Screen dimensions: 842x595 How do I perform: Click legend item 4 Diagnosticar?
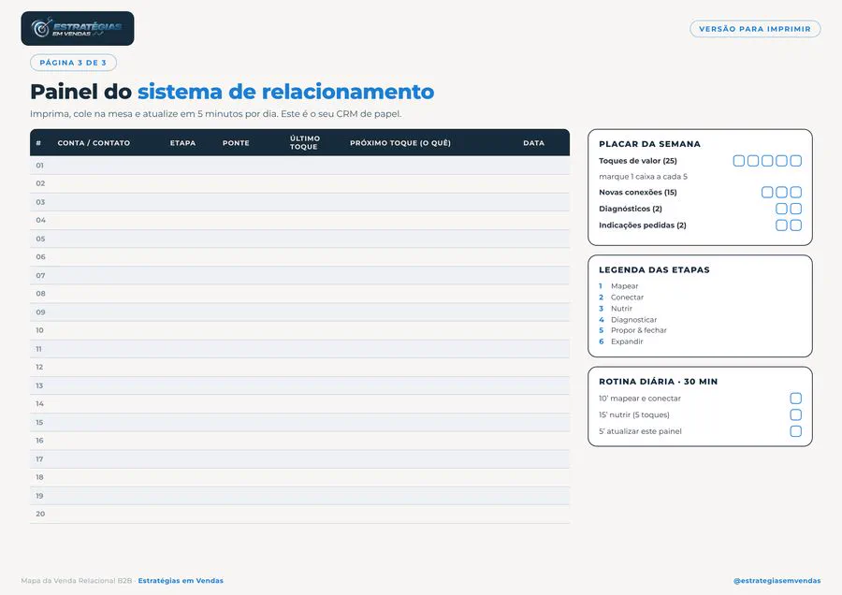click(x=628, y=320)
